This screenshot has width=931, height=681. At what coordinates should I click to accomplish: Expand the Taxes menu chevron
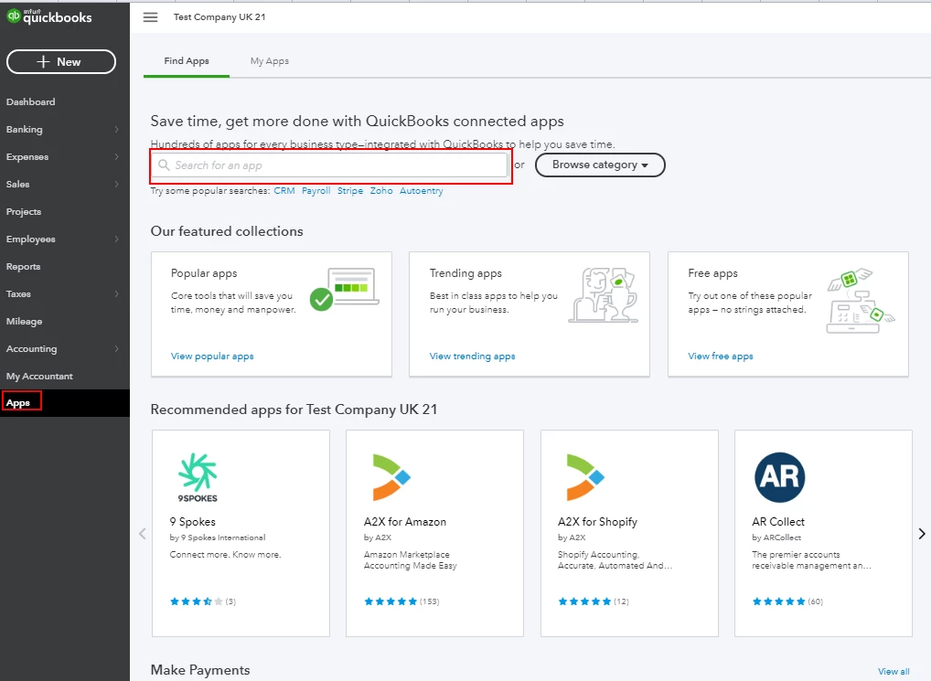116,293
